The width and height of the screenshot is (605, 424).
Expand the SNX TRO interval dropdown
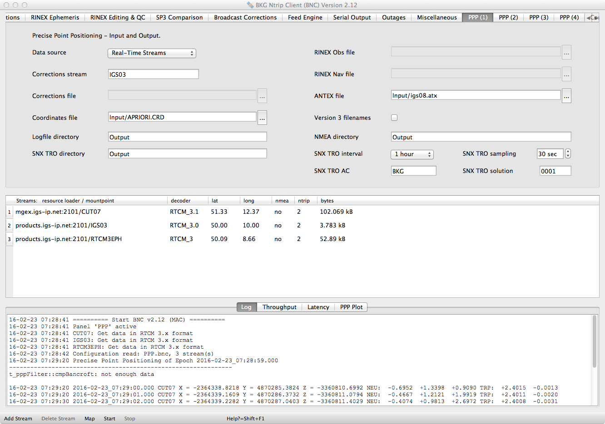point(412,154)
